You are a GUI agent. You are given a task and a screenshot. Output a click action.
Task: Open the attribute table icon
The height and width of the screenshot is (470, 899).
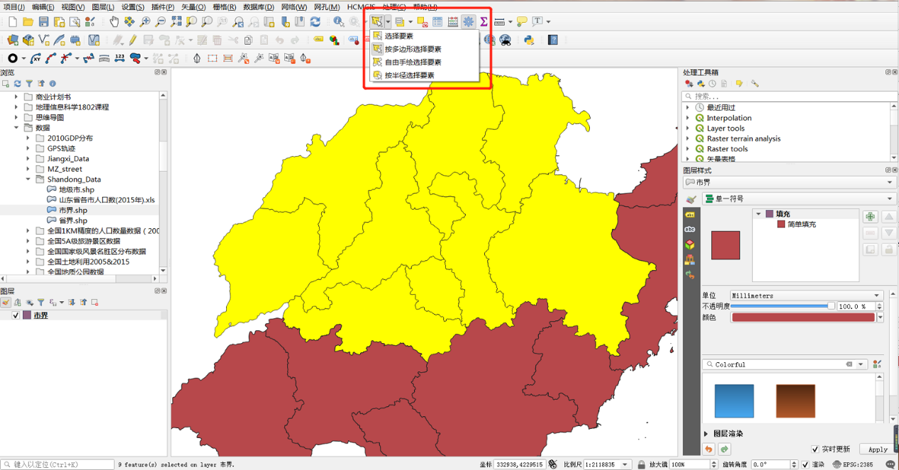(437, 22)
